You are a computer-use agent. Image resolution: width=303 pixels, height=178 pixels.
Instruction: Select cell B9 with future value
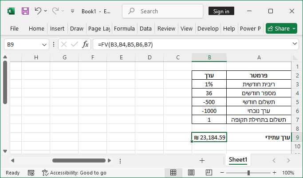[209, 138]
